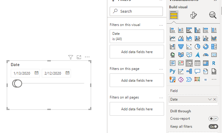This screenshot has height=133, width=222.
Task: Select the Multi-row card visual
Action: pos(172,63)
